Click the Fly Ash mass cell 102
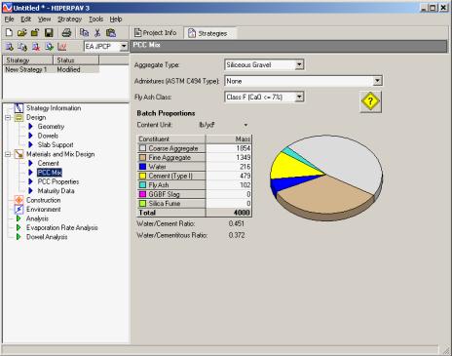The width and height of the screenshot is (452, 356). [x=229, y=185]
